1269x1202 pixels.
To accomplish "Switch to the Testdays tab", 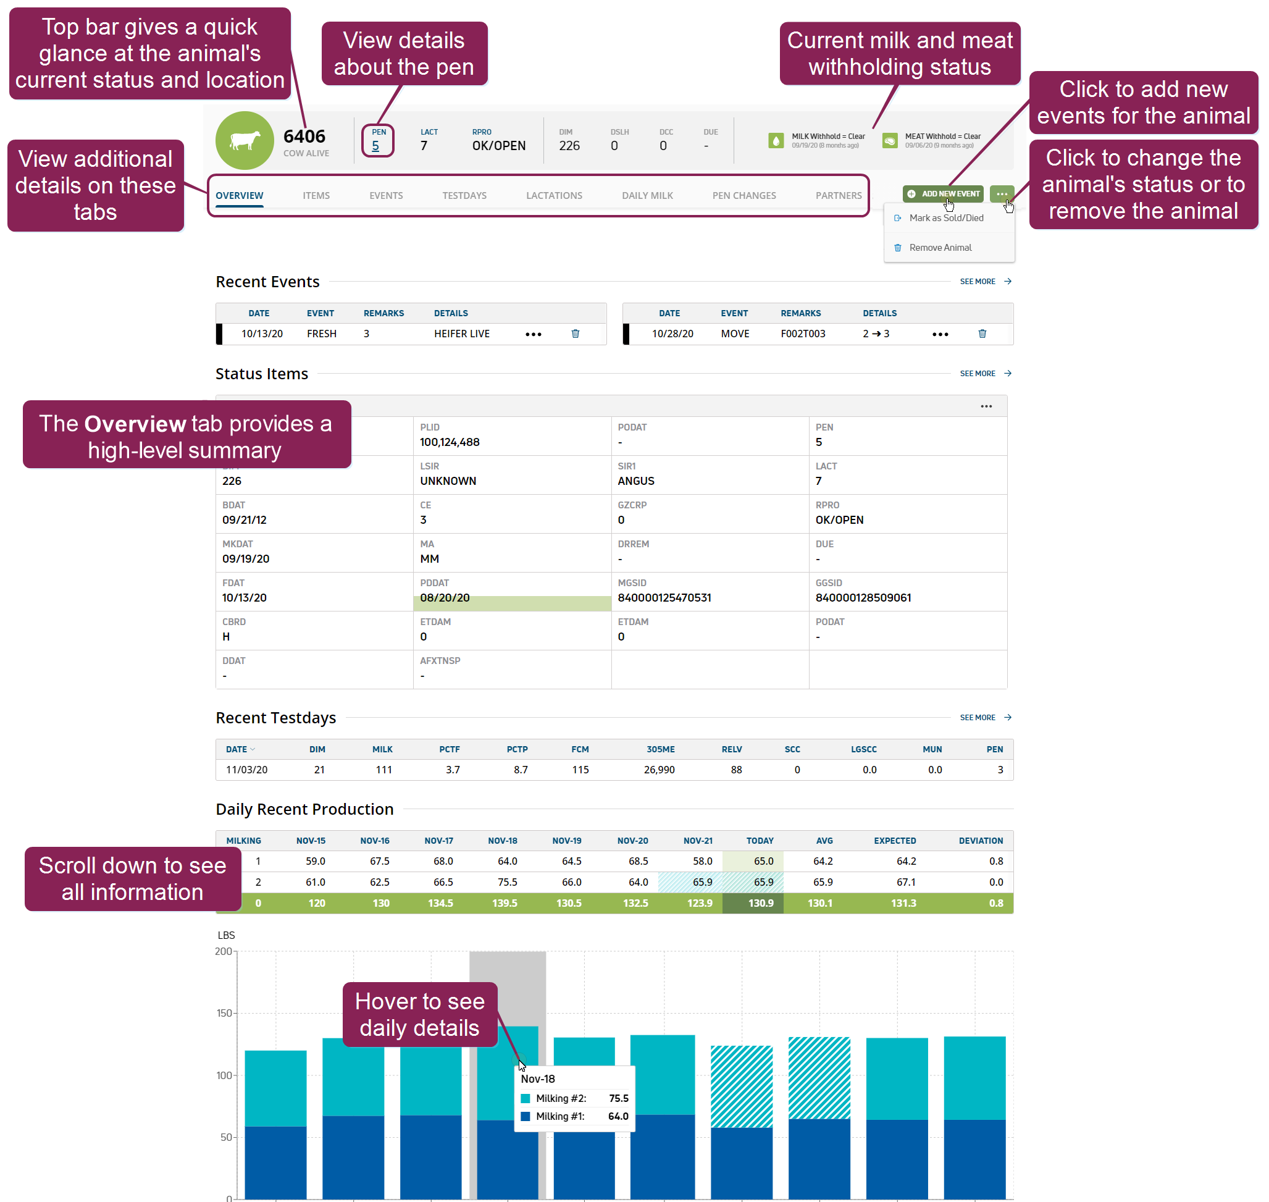I will 464,195.
